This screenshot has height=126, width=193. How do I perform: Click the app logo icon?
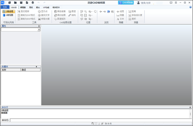click(3, 2)
